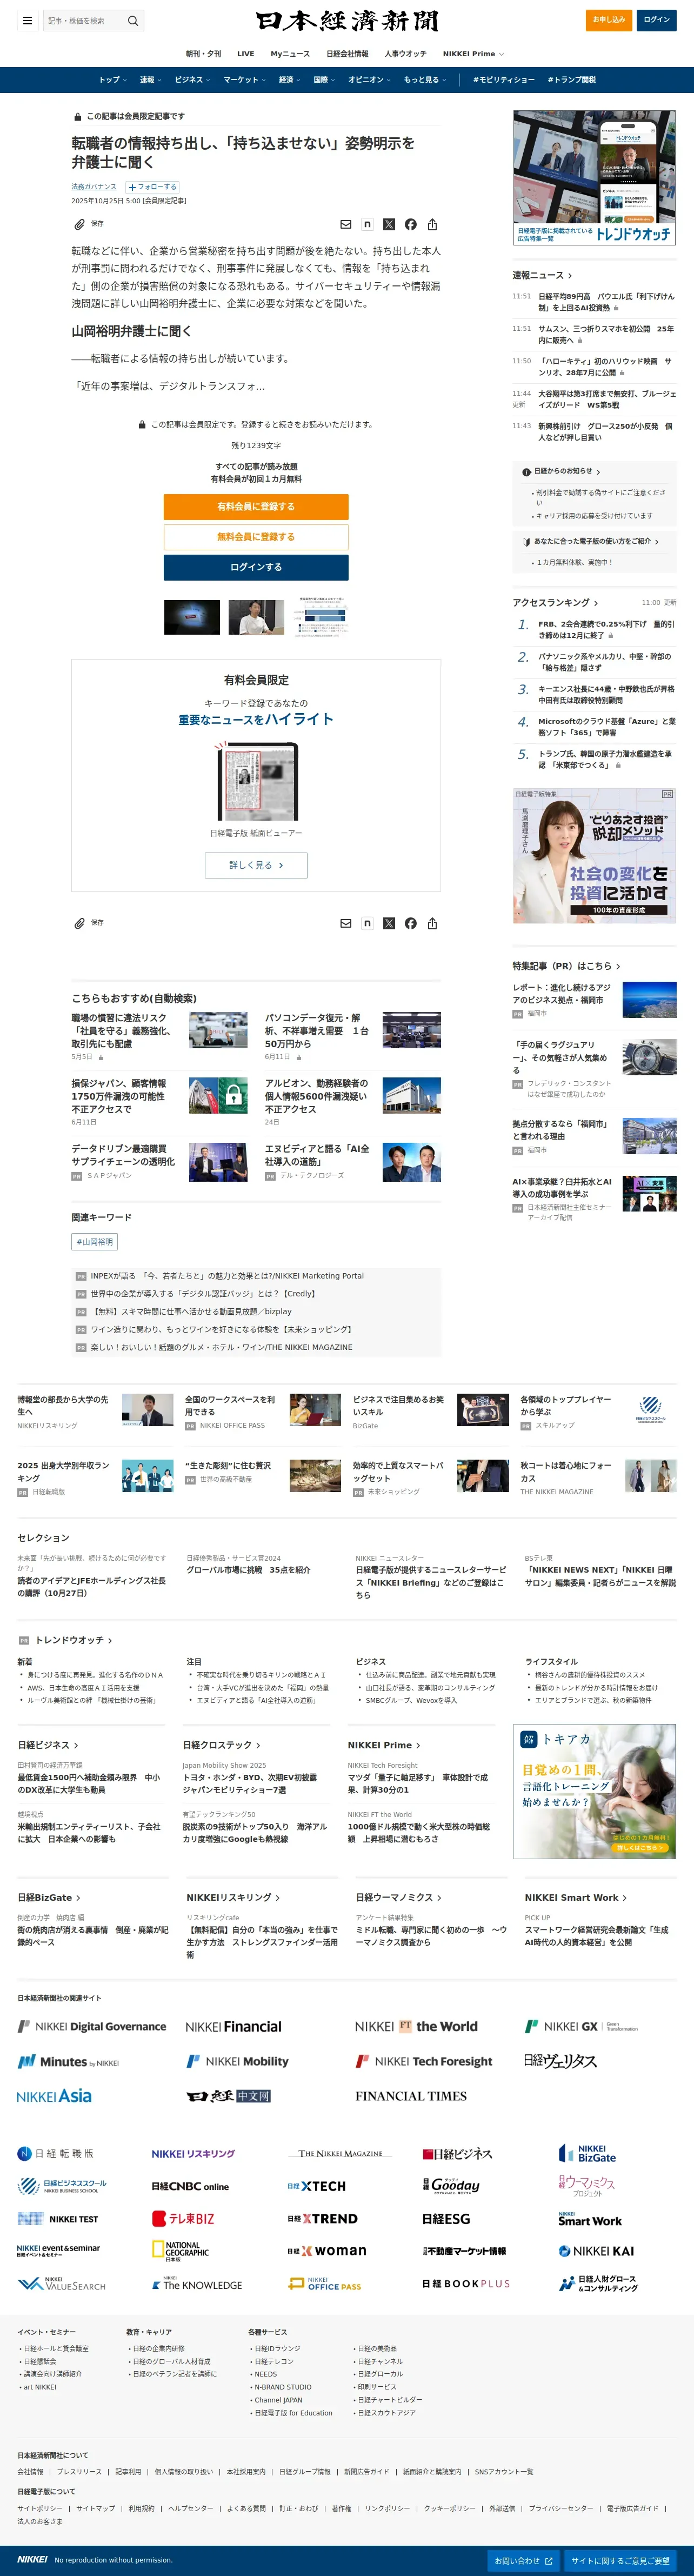Open NIKKEI BizGate logo
Screen dimensions: 694x2576
(587, 2153)
